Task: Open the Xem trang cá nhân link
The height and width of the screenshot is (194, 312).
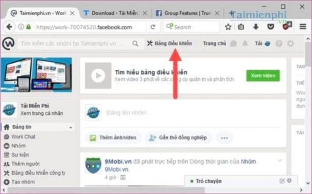Action: click(x=42, y=113)
